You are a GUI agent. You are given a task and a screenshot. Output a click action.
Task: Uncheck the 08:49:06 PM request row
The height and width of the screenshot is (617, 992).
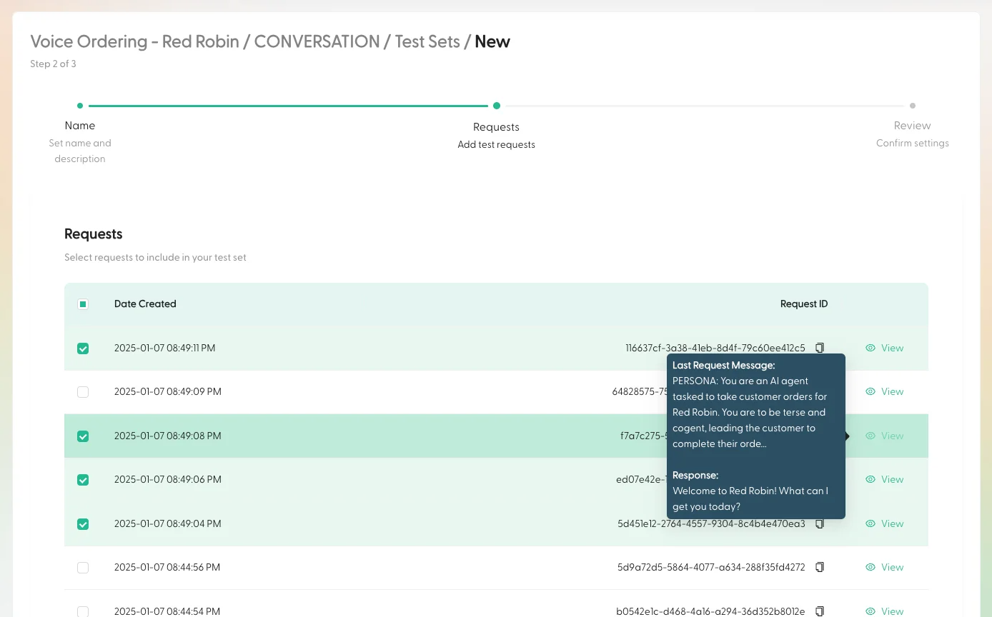coord(83,480)
